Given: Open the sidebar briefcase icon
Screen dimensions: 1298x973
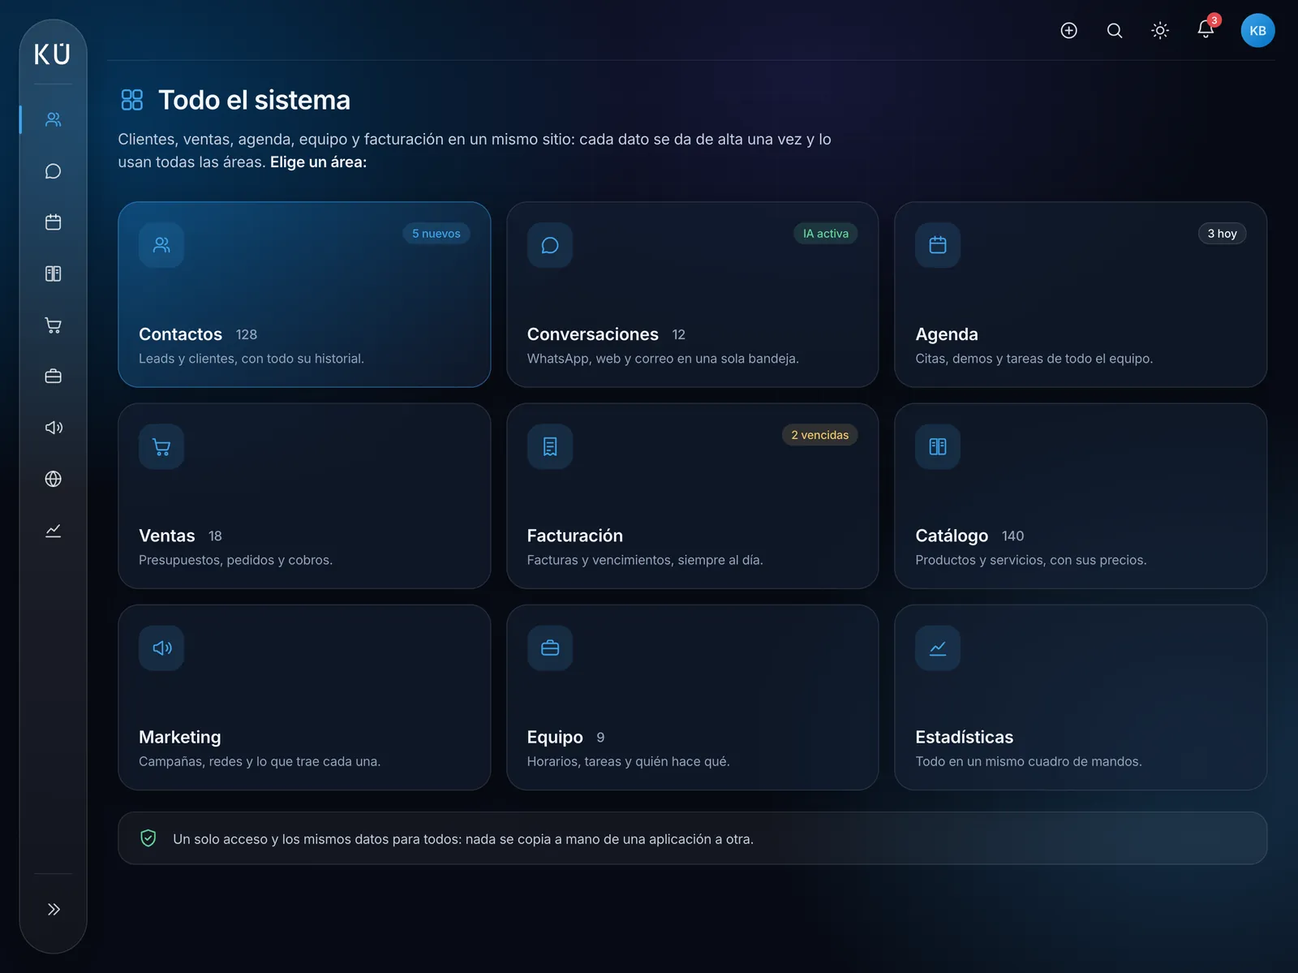Looking at the screenshot, I should point(54,377).
